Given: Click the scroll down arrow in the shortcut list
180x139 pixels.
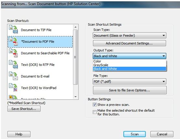Looking at the screenshot, I should pos(75,97).
